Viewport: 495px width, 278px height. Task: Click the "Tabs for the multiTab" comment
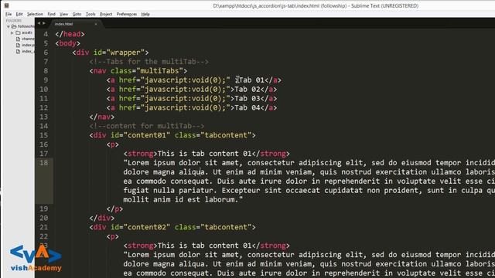click(x=149, y=62)
